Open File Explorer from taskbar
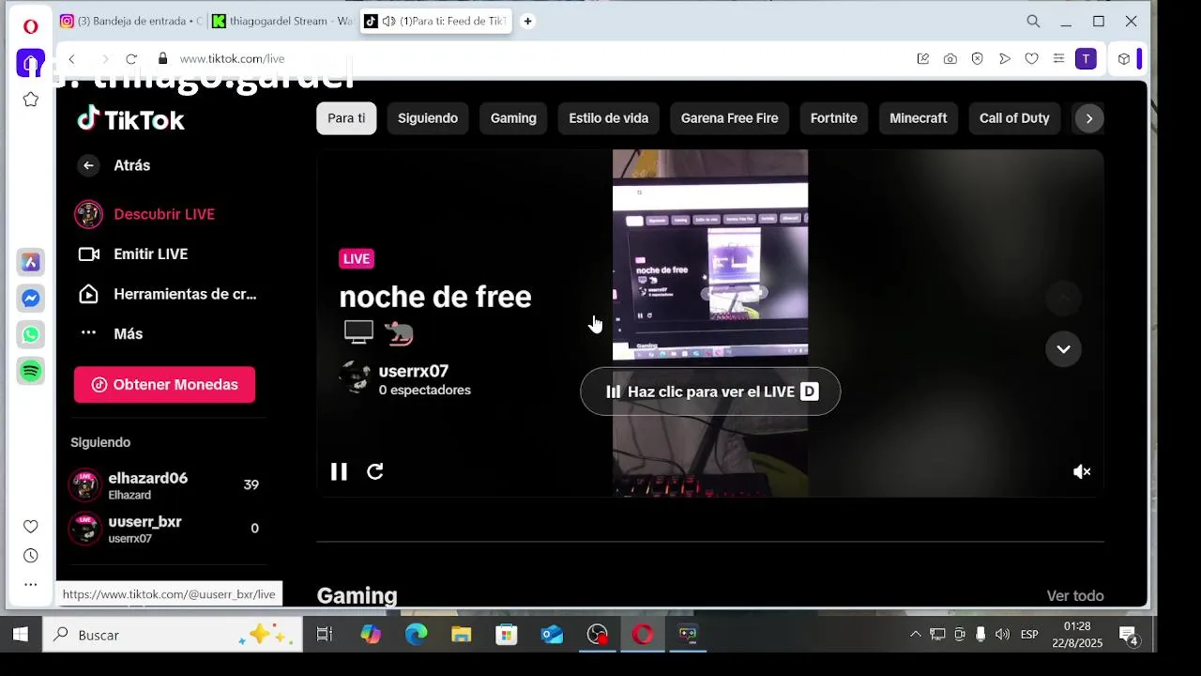This screenshot has height=676, width=1201. pyautogui.click(x=461, y=635)
